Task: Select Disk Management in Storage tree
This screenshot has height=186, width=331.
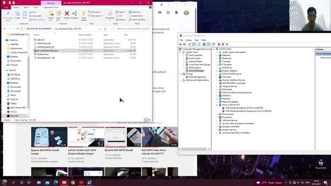Action: (195, 77)
